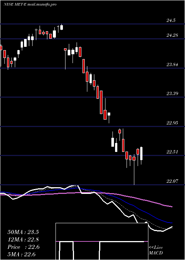Click the Price : 22.6 readout
Screen dimensions: 185x260
pos(23,247)
